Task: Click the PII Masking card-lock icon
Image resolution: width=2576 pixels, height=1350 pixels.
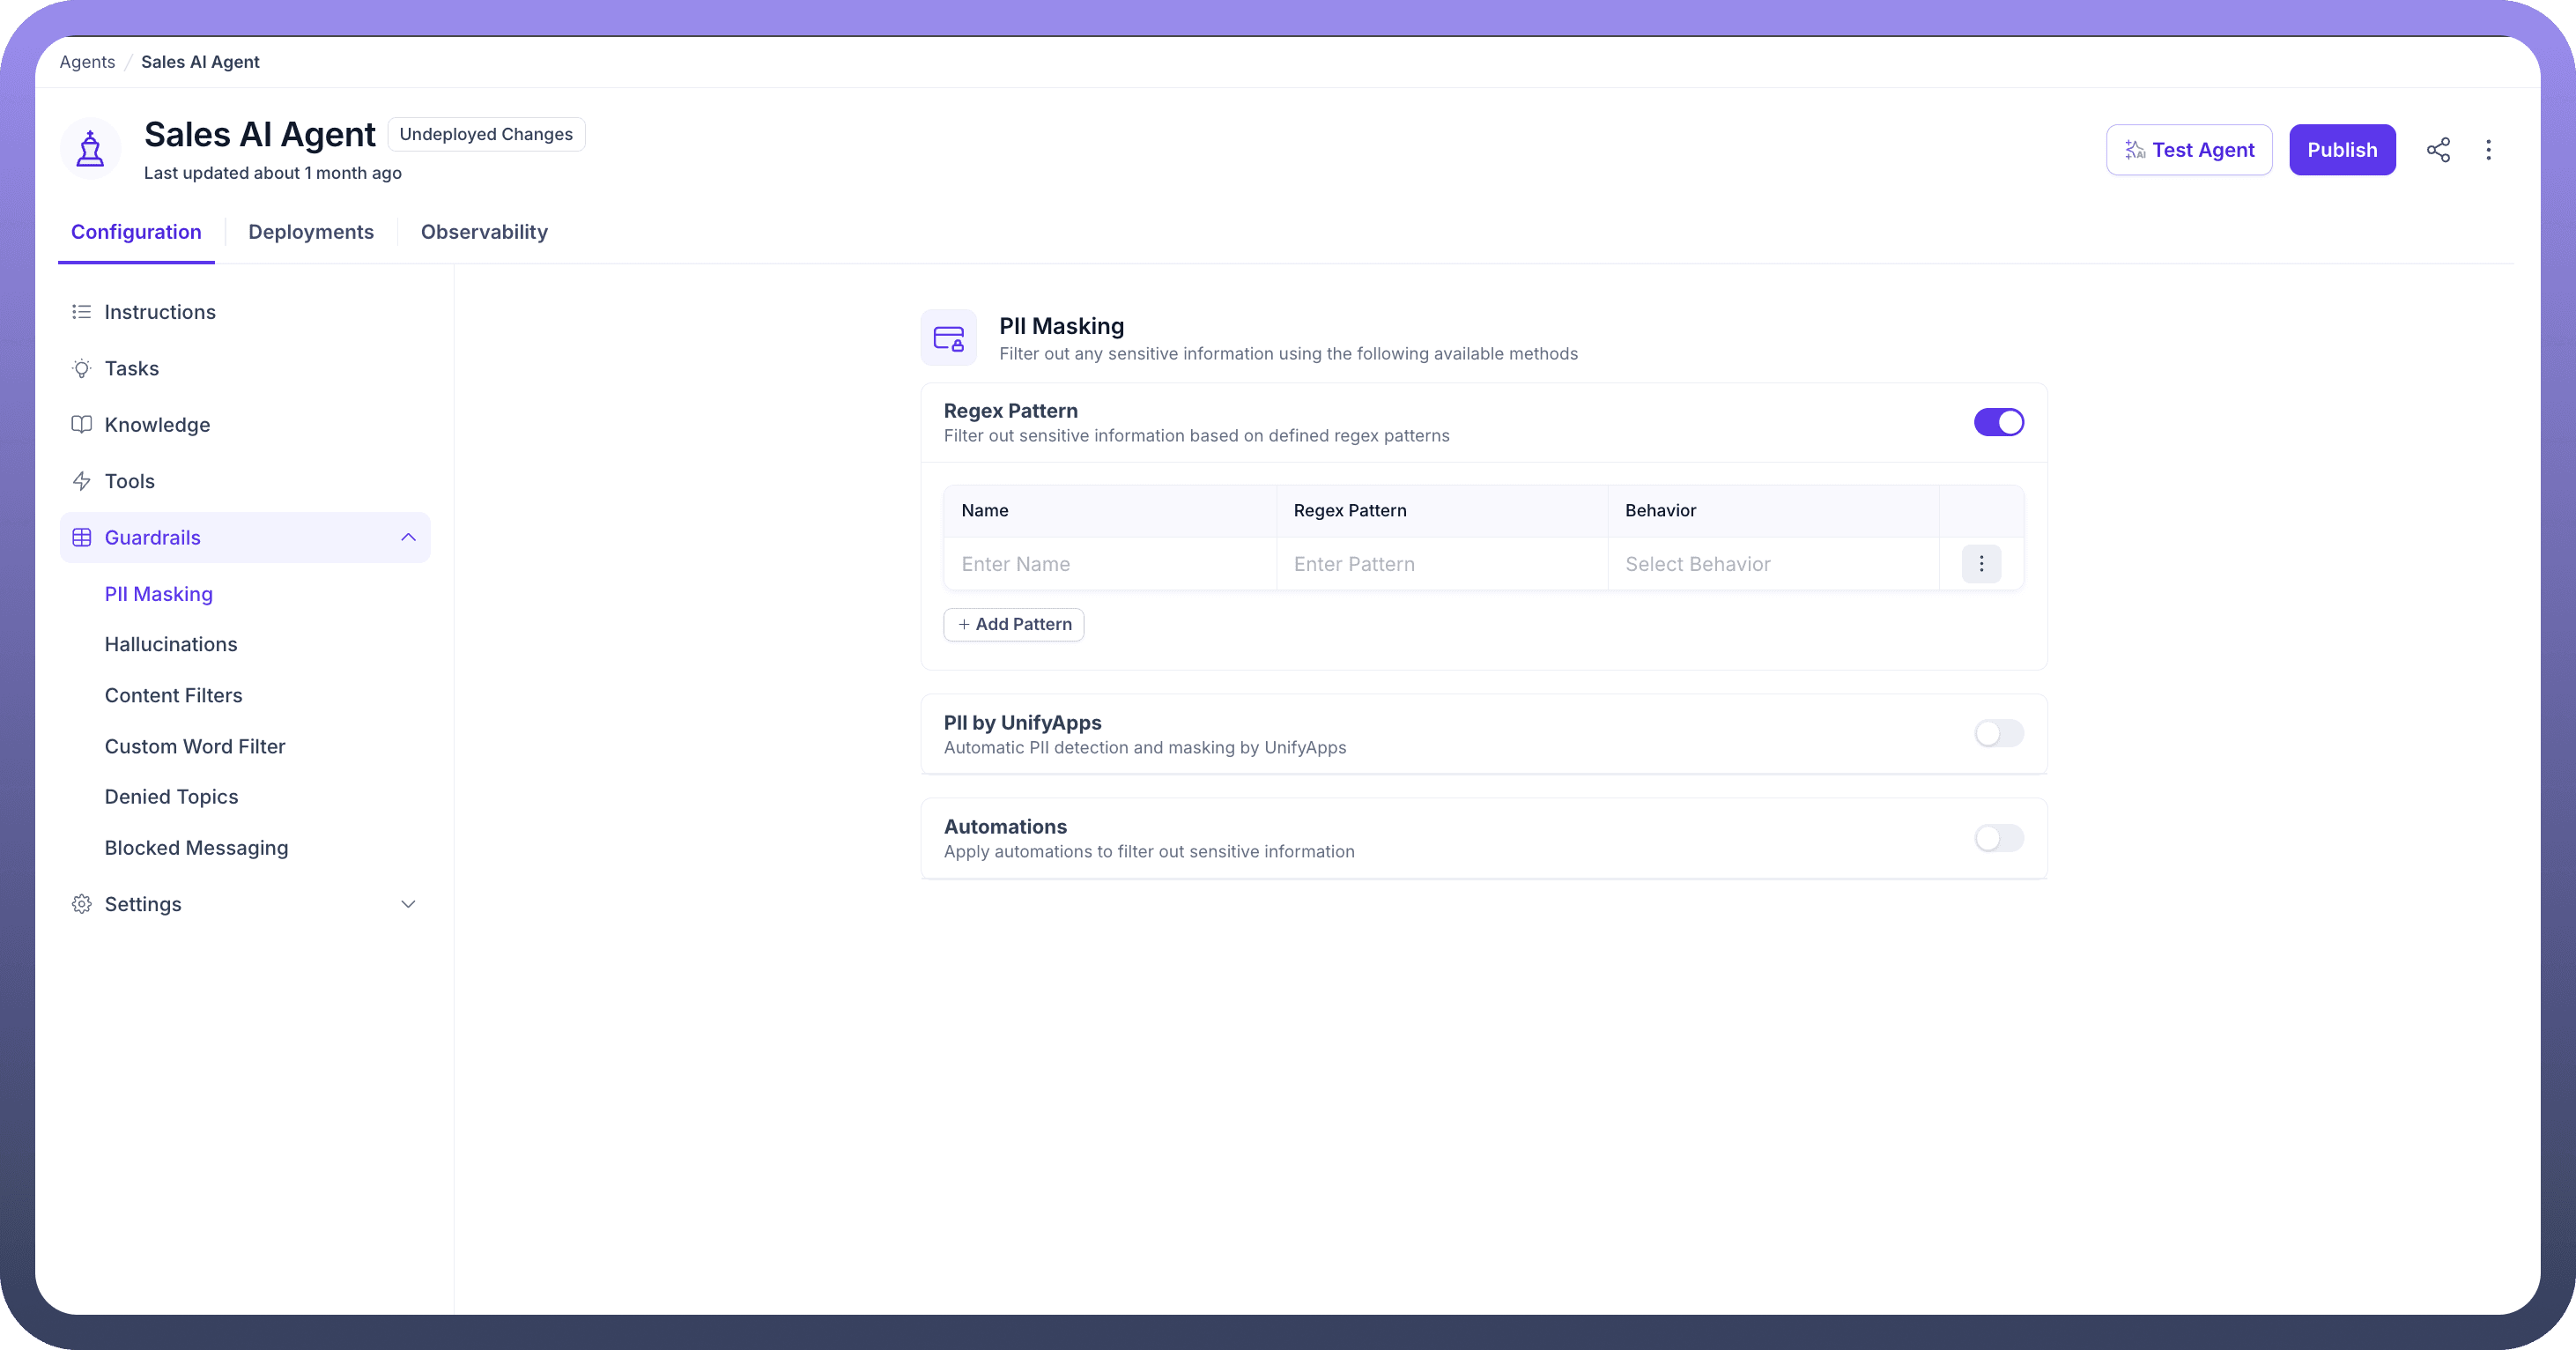Action: point(948,338)
